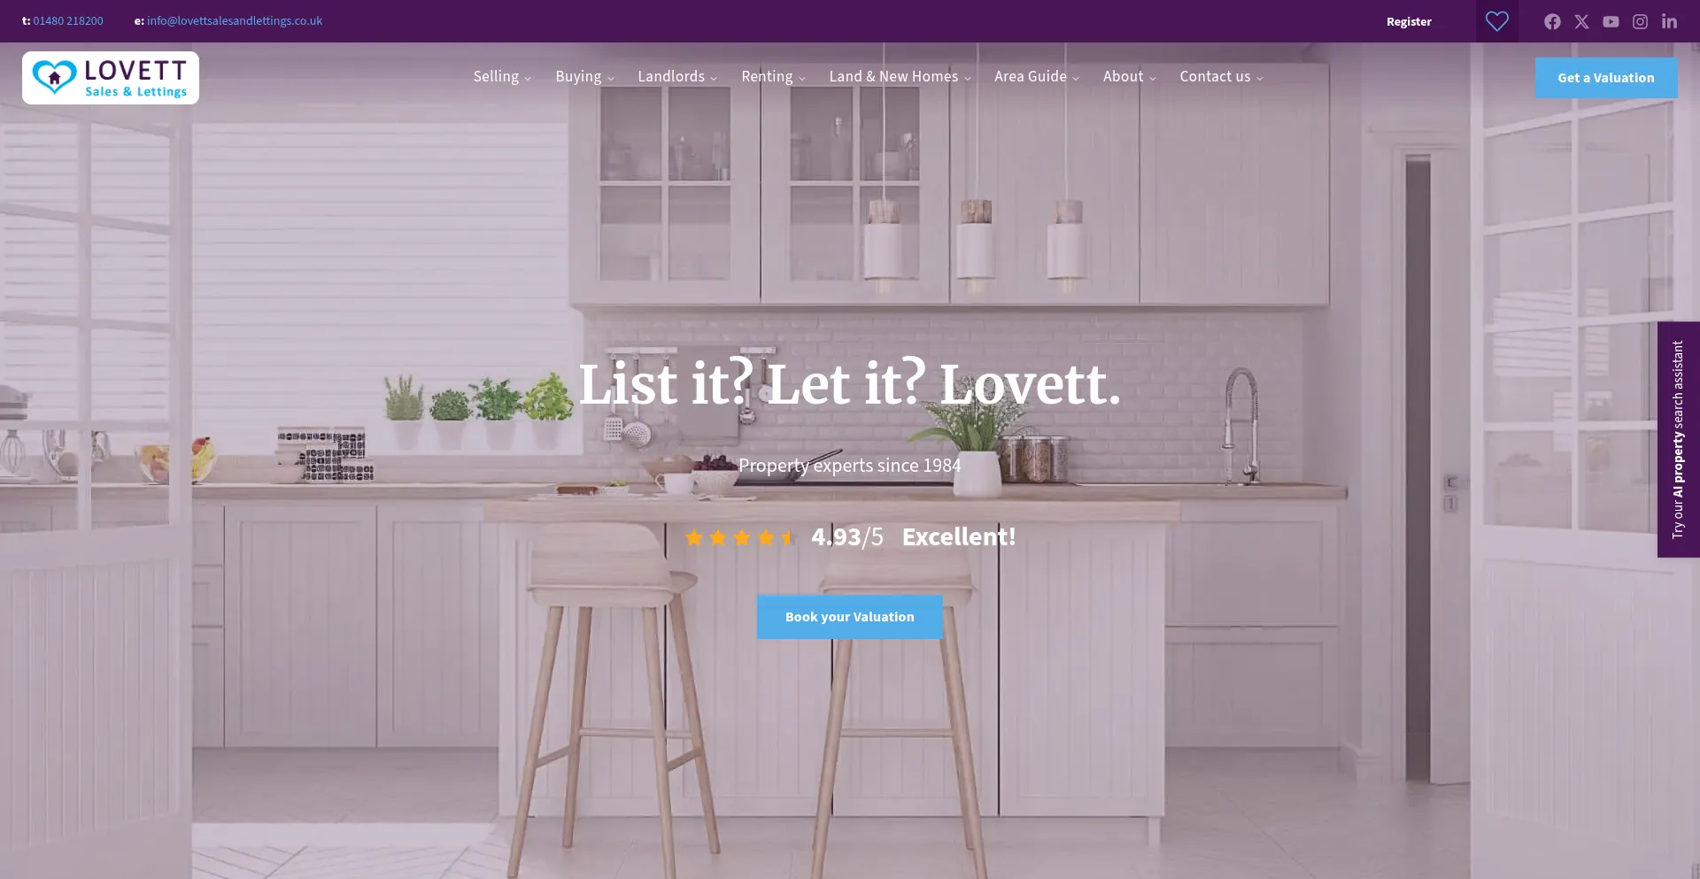Open the Facebook social icon
The height and width of the screenshot is (879, 1700).
point(1552,21)
